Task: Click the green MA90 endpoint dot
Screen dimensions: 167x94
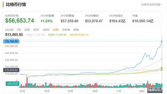Action: [162, 68]
